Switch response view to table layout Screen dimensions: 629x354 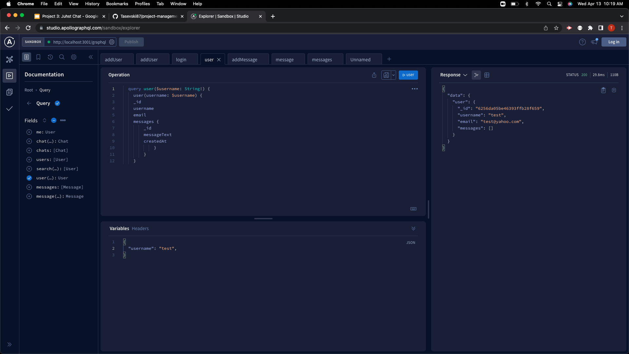coord(487,75)
